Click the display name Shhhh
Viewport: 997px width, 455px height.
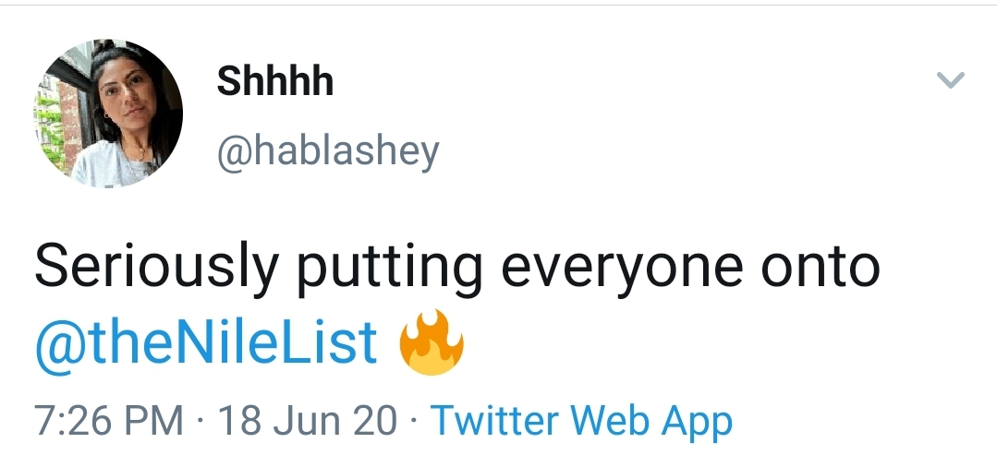(274, 82)
